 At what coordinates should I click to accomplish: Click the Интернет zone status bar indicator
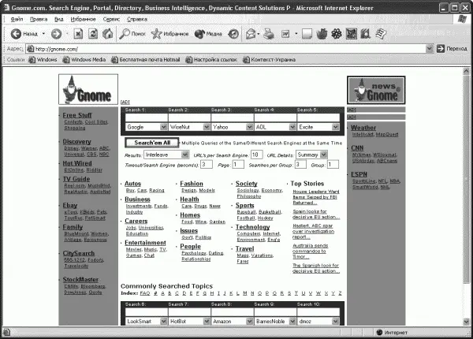click(x=392, y=333)
